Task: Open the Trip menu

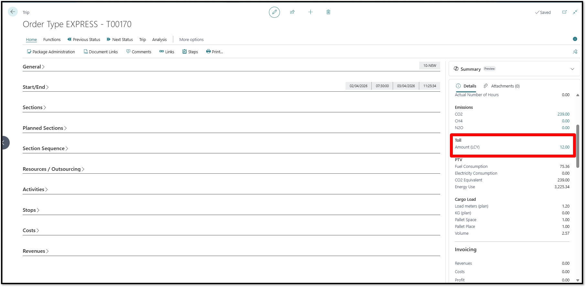Action: tap(143, 39)
